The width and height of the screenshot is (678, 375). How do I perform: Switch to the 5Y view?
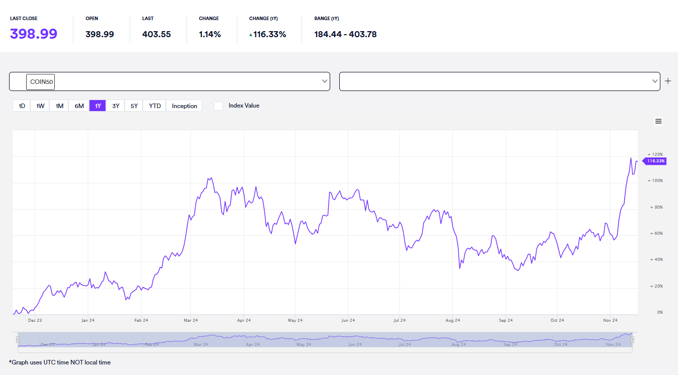(x=134, y=106)
